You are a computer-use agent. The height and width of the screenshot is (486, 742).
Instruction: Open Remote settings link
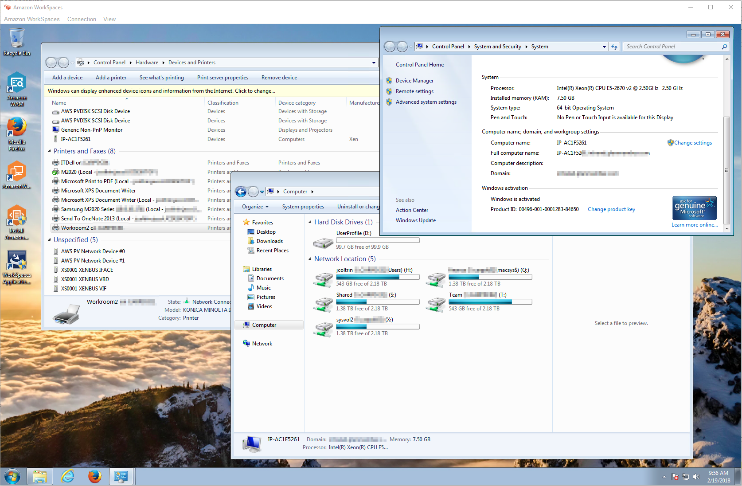point(414,91)
